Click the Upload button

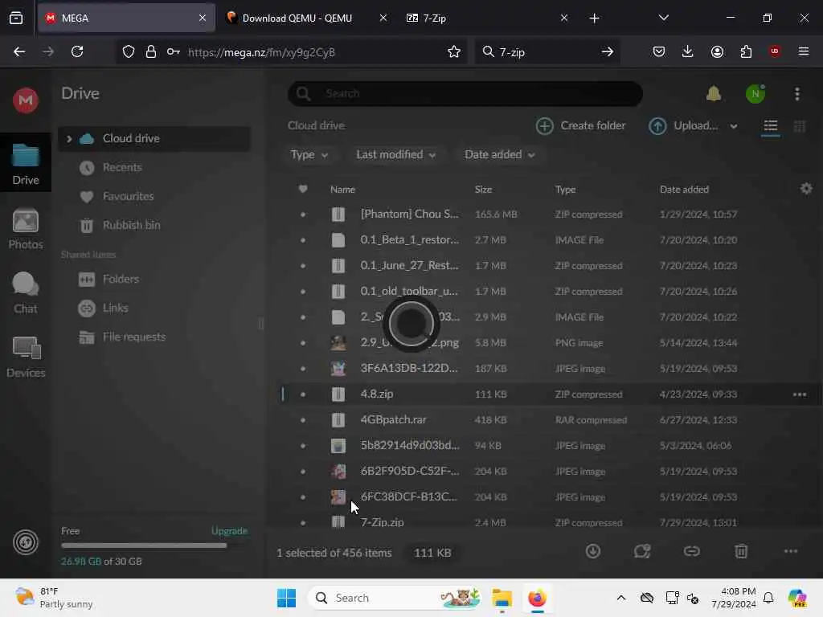683,126
